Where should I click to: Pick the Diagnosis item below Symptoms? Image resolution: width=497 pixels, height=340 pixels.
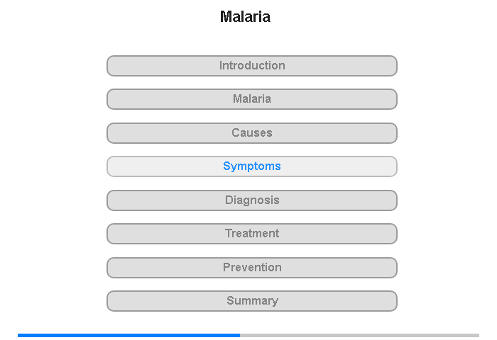click(252, 200)
